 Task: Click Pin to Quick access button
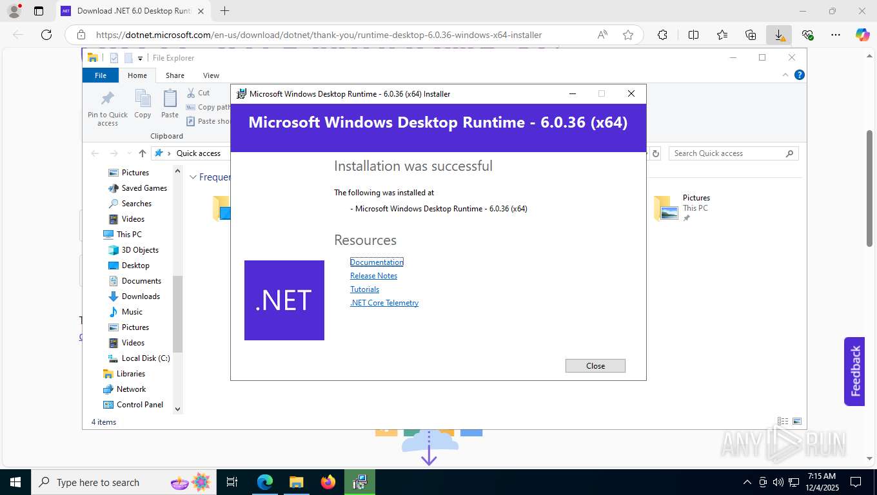[108, 108]
